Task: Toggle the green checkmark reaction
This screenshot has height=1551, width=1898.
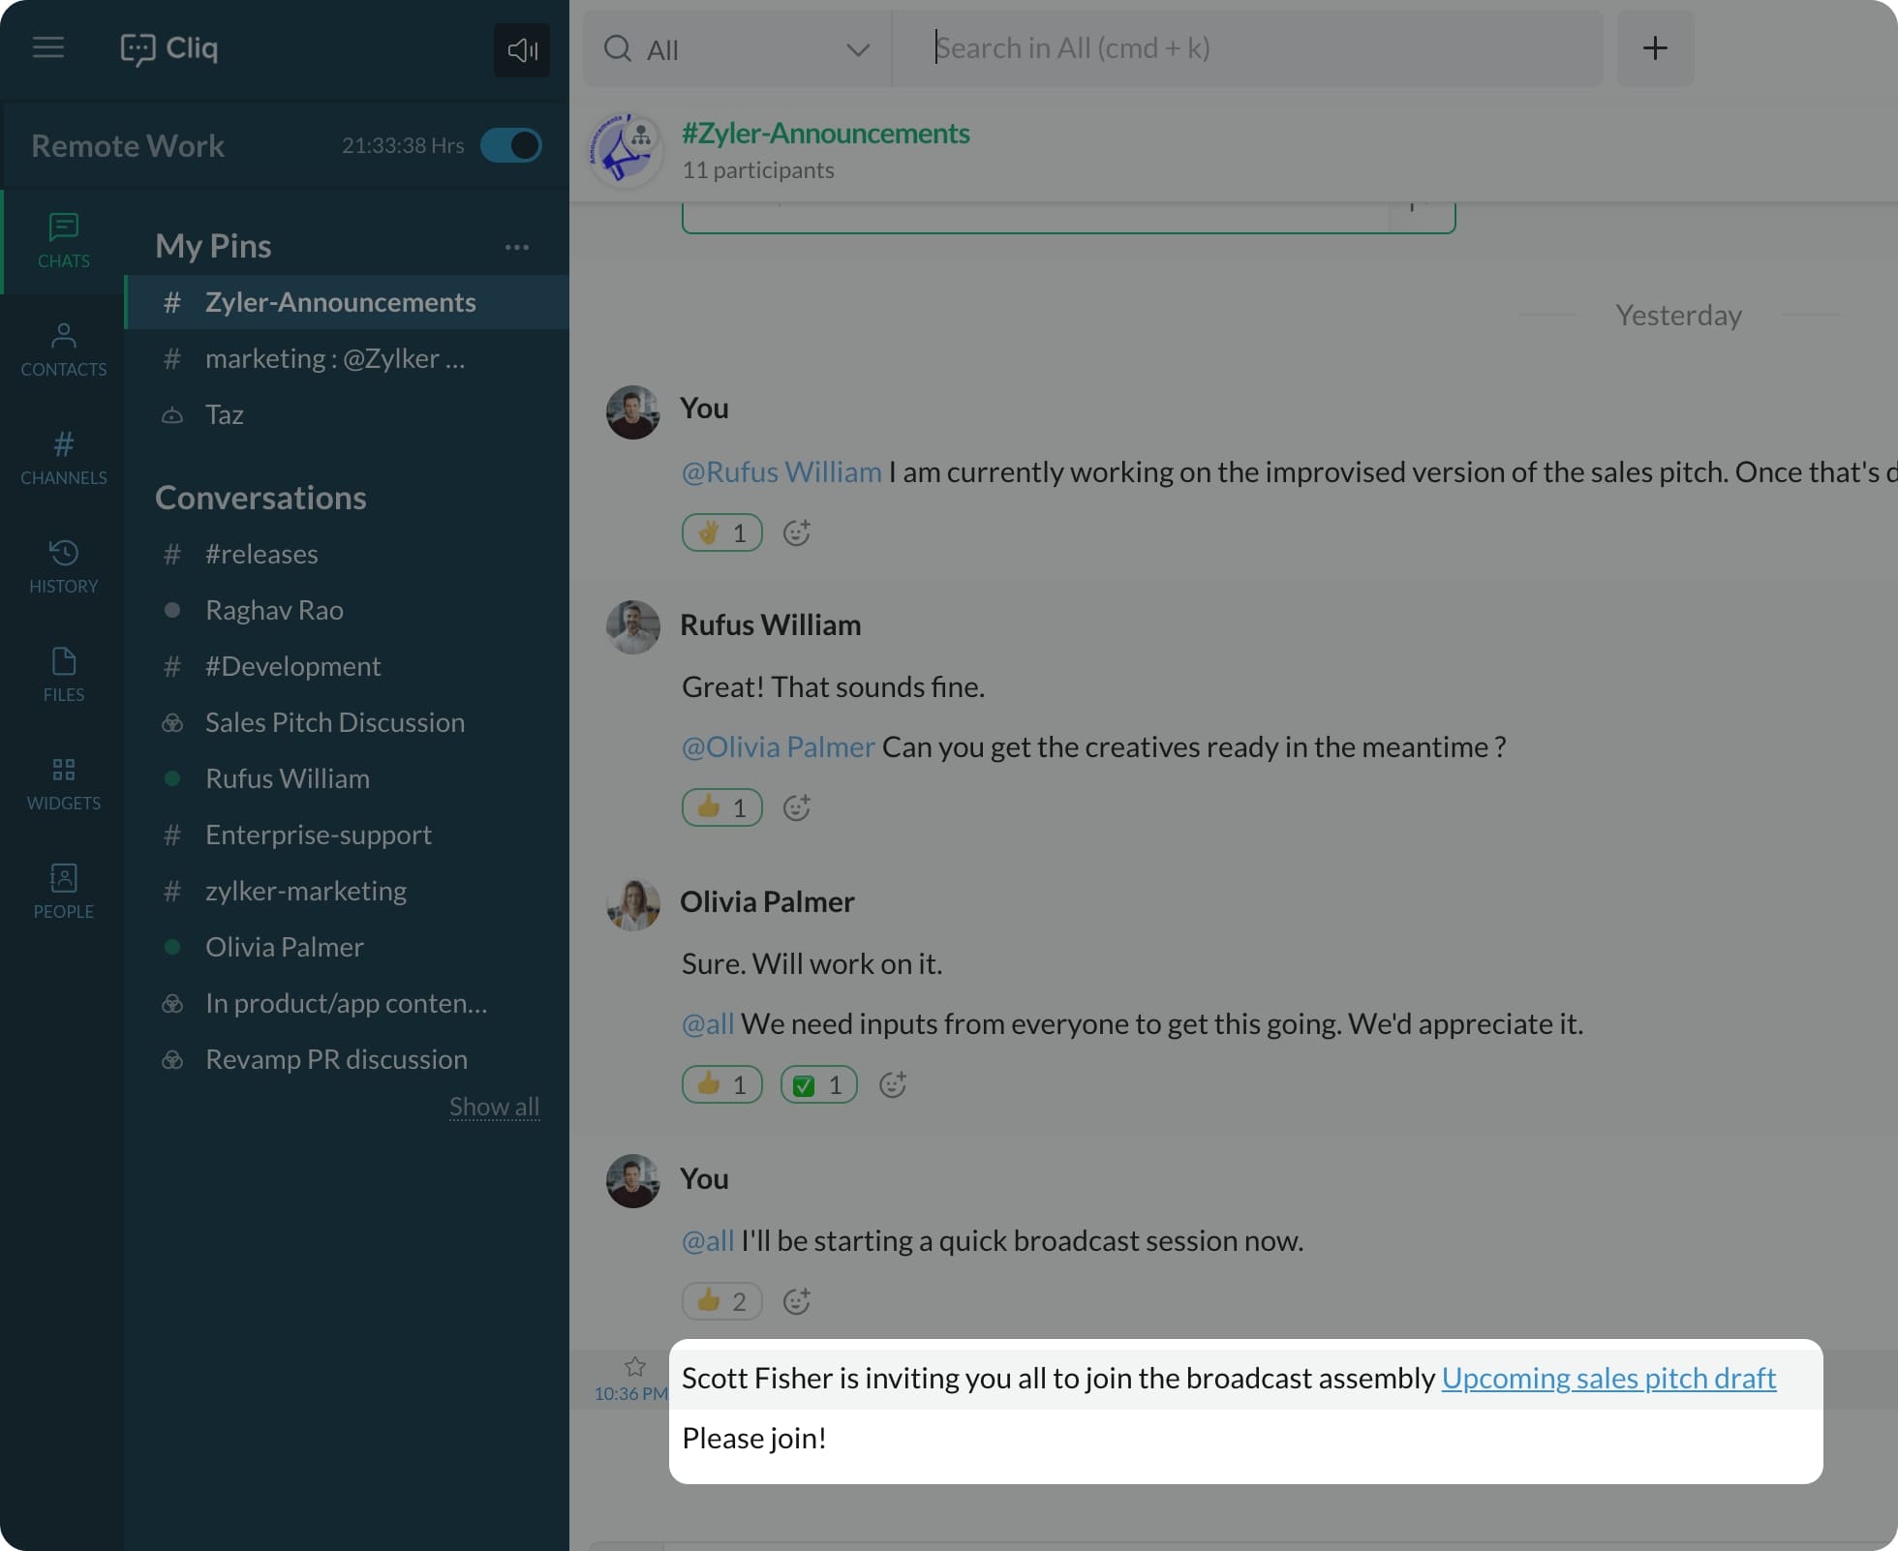Action: click(x=818, y=1084)
